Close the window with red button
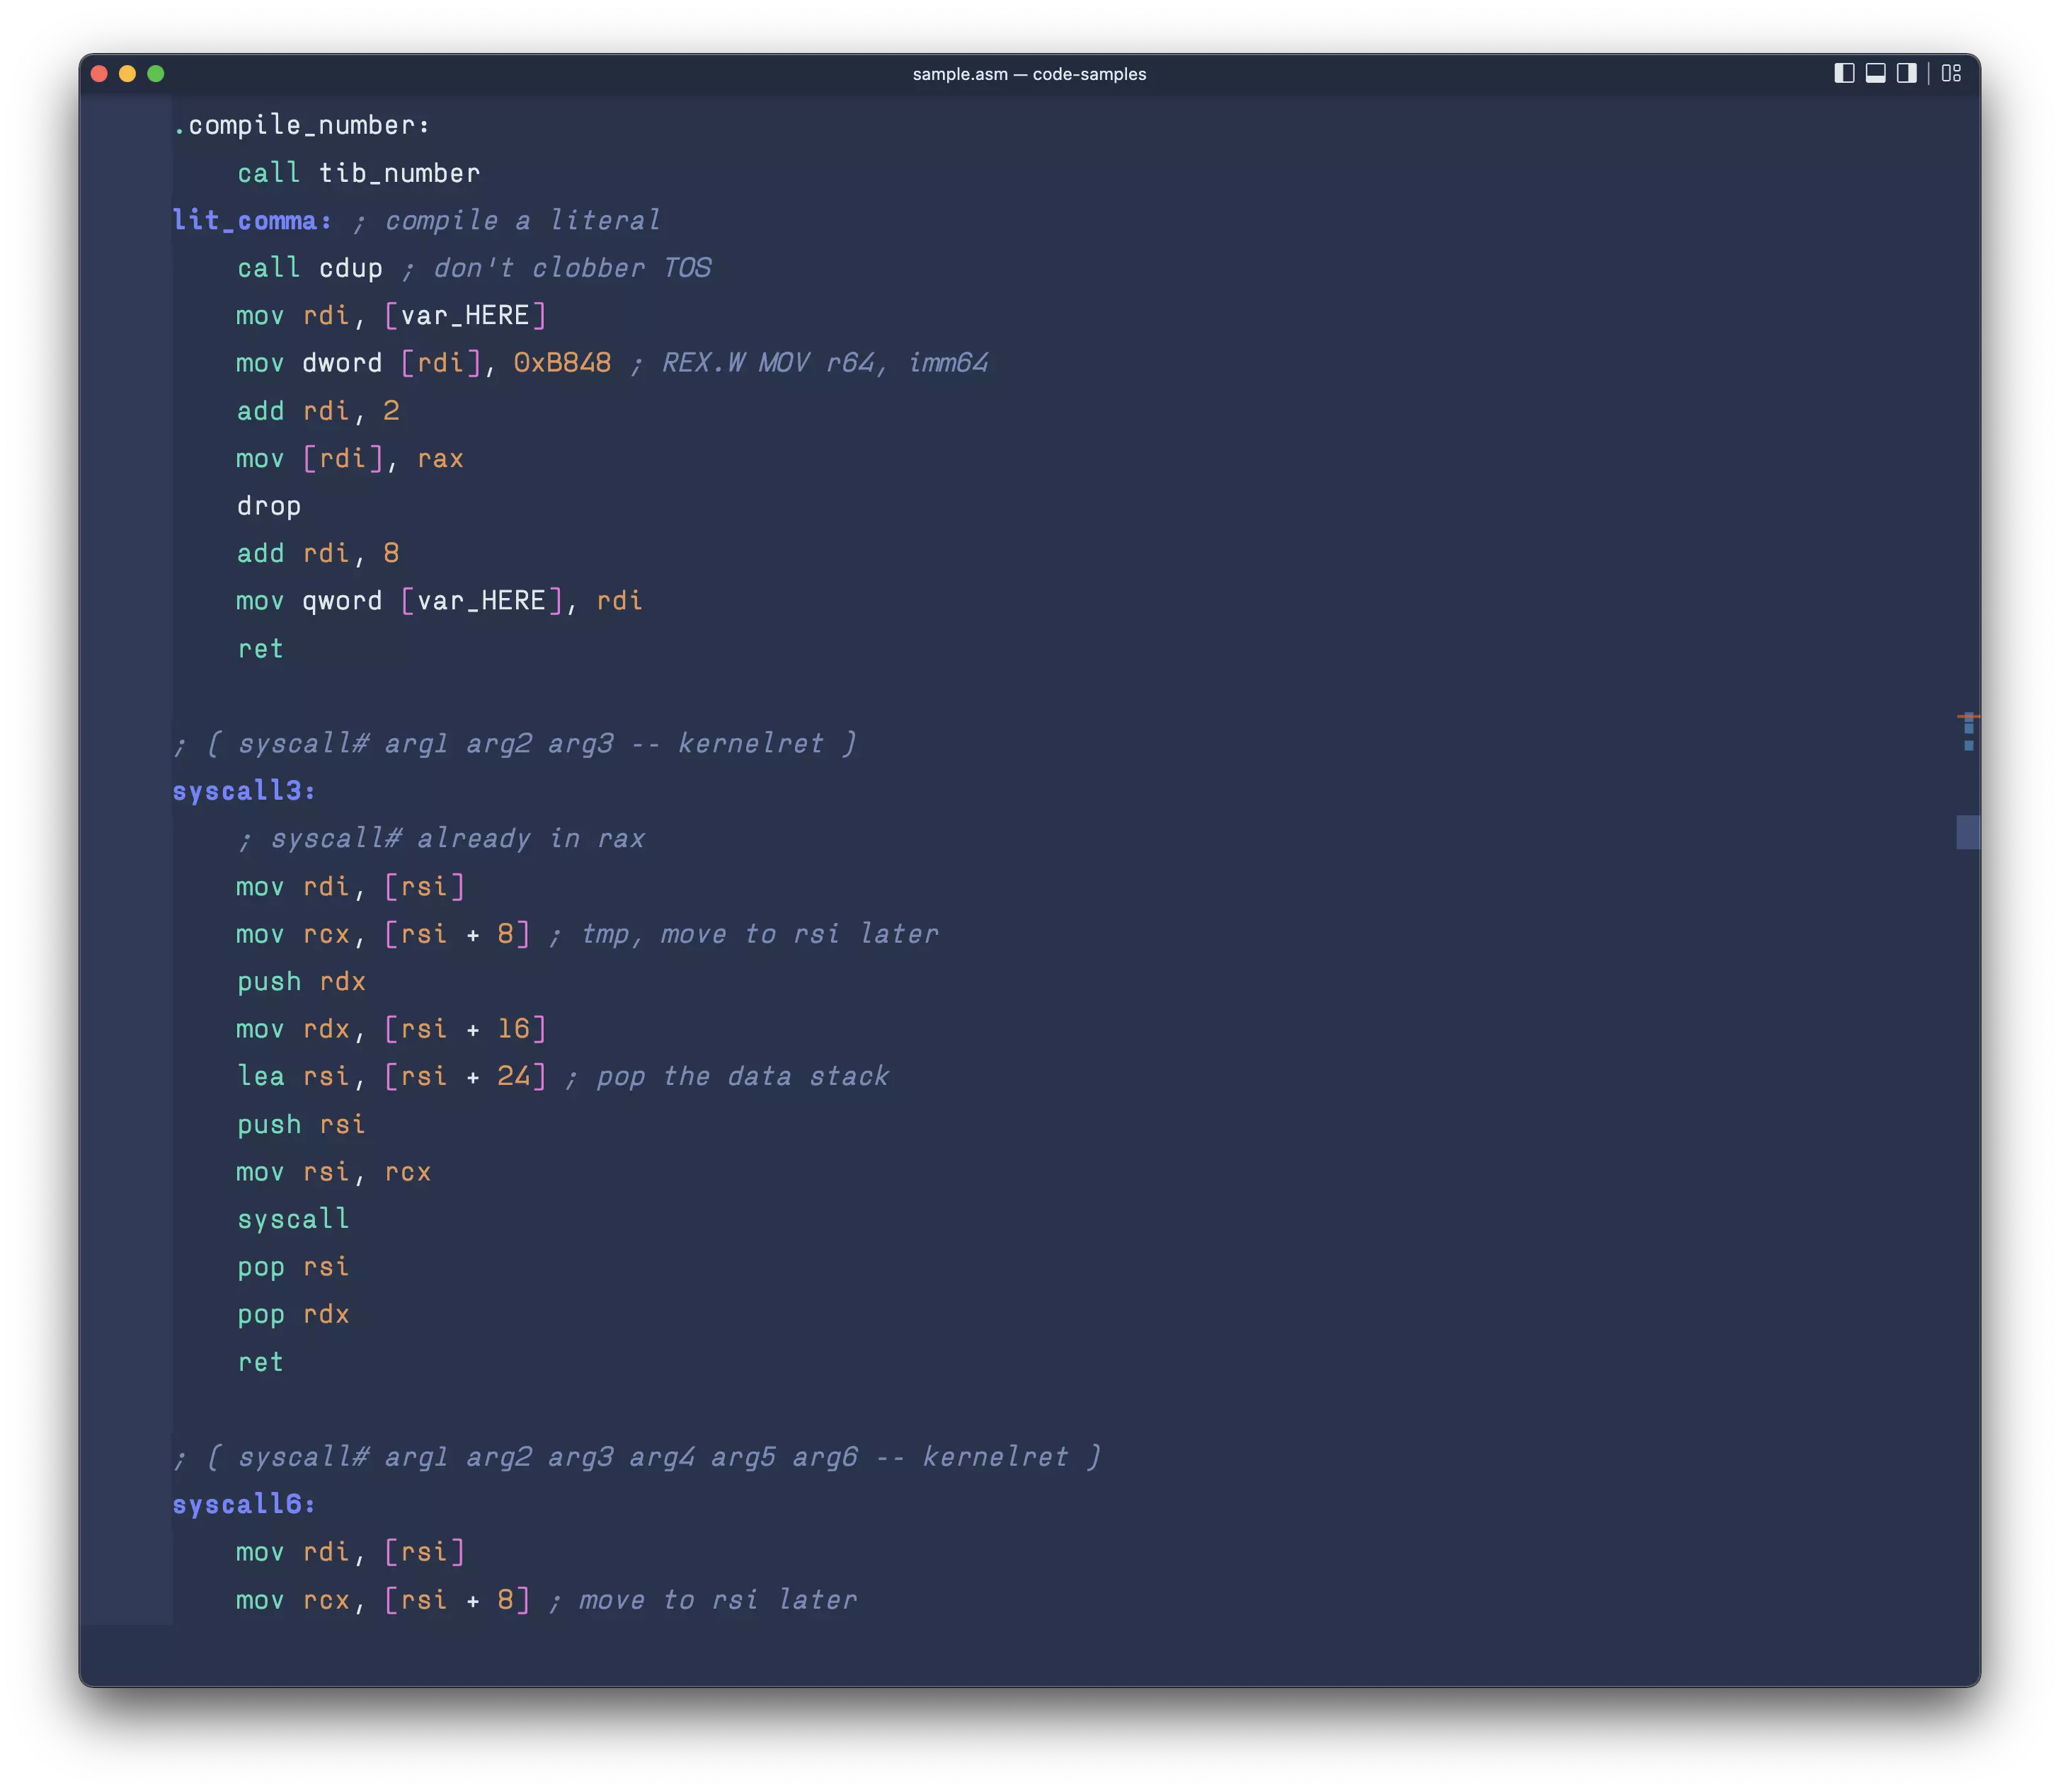This screenshot has width=2060, height=1792. pyautogui.click(x=99, y=73)
